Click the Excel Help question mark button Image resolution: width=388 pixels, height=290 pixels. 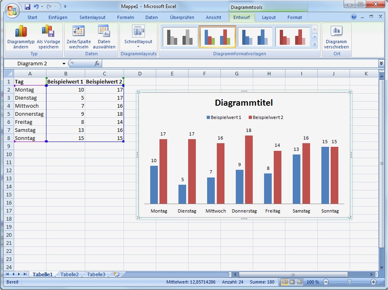(354, 17)
